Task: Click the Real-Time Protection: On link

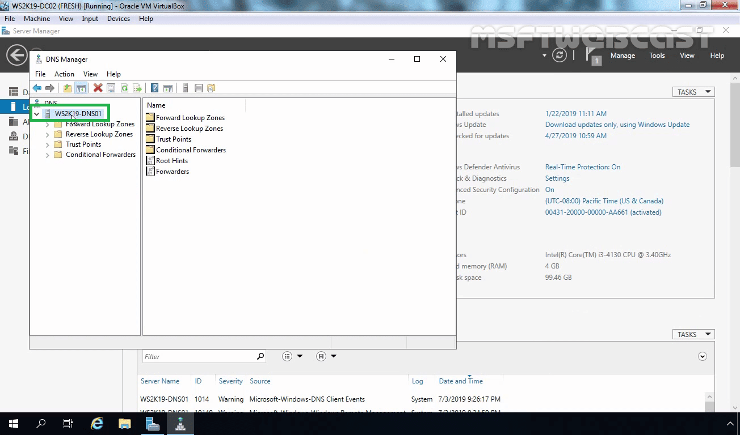Action: (x=583, y=167)
